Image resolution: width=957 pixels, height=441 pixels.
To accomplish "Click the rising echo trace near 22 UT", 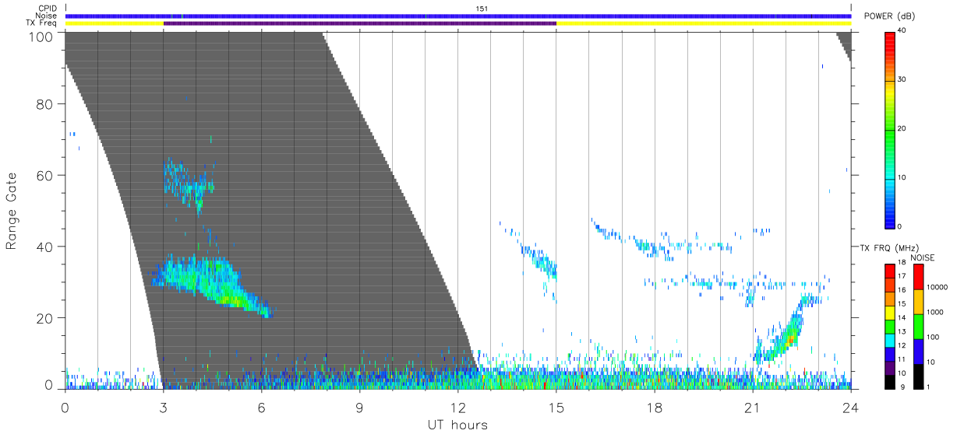I will (x=783, y=333).
